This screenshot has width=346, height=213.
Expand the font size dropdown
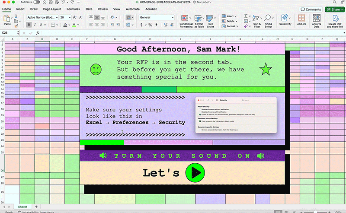tap(70, 17)
